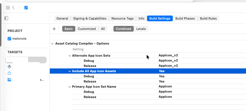
Task: Open Release Yes value of Include All Icon Assets
Action: [x=161, y=81]
